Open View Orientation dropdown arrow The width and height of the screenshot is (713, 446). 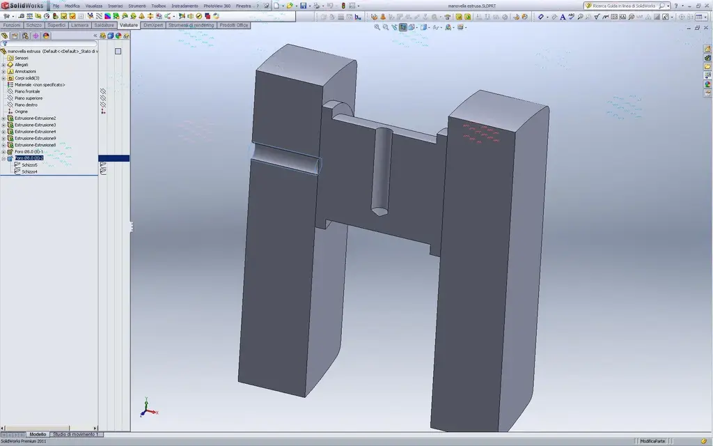pyautogui.click(x=417, y=28)
